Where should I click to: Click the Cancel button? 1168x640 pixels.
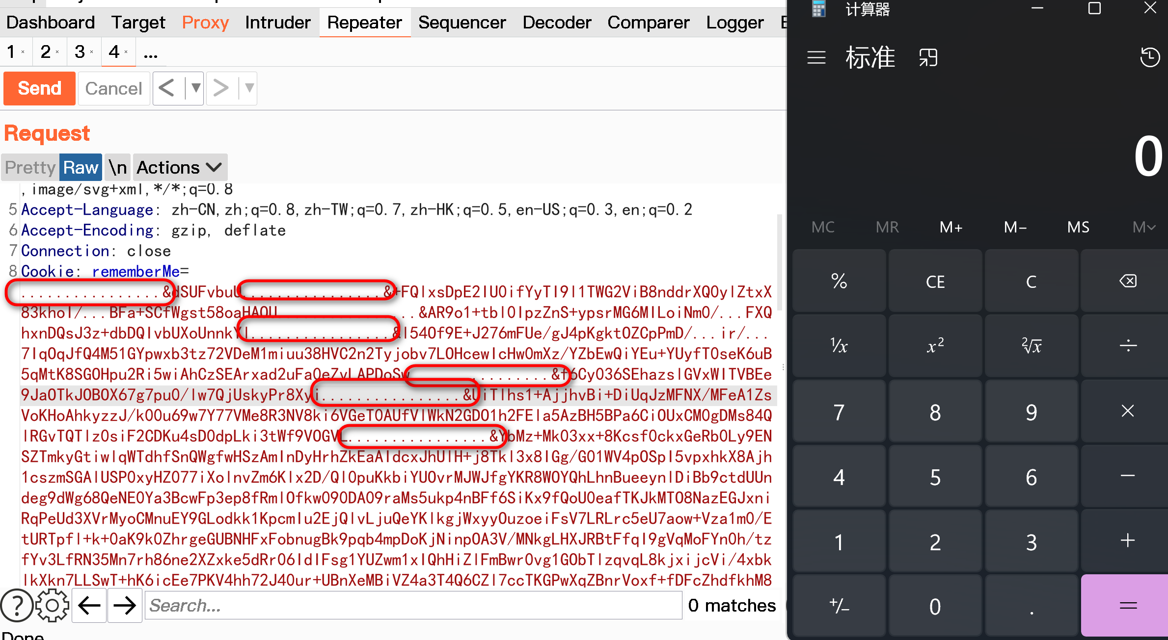tap(113, 88)
